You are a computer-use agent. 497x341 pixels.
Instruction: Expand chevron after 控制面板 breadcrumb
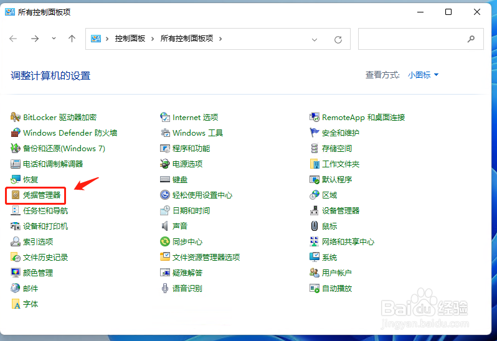tap(153, 39)
